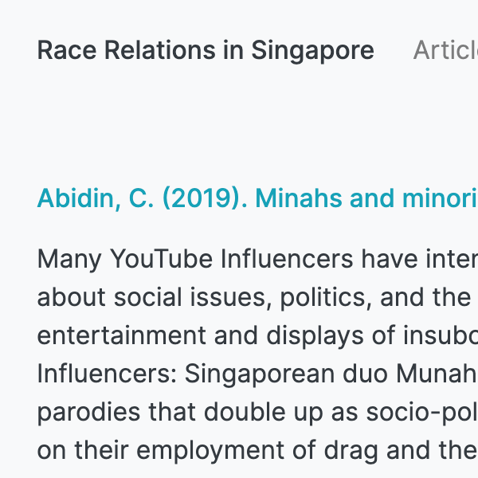478x478 pixels.
Task: Click the 'on their employment of drag' line
Action: (257, 451)
